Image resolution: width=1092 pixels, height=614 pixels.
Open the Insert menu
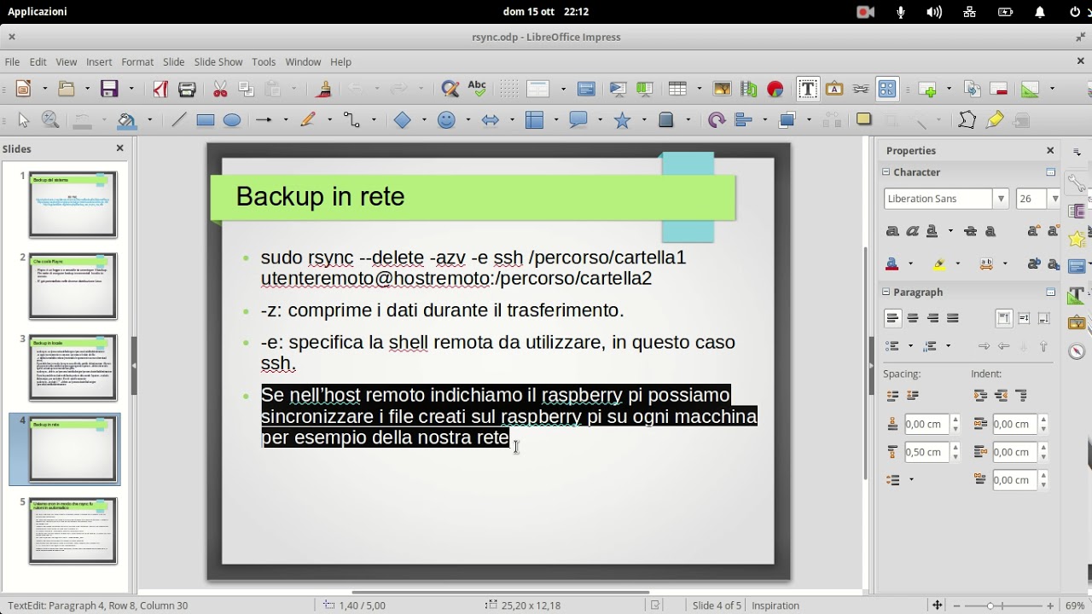99,61
